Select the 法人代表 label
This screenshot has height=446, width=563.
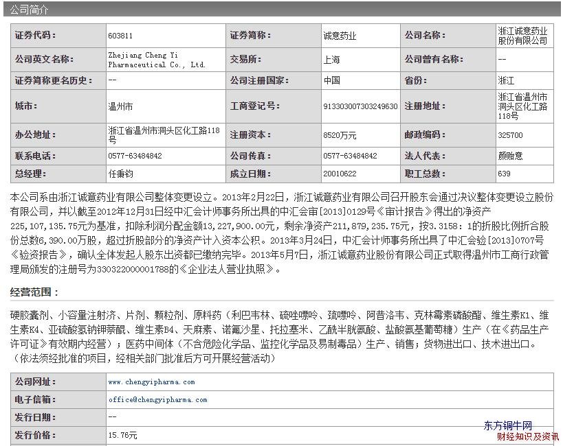425,156
